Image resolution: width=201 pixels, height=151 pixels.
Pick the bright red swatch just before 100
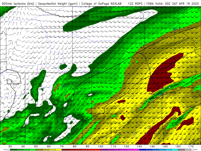[x=97, y=150]
